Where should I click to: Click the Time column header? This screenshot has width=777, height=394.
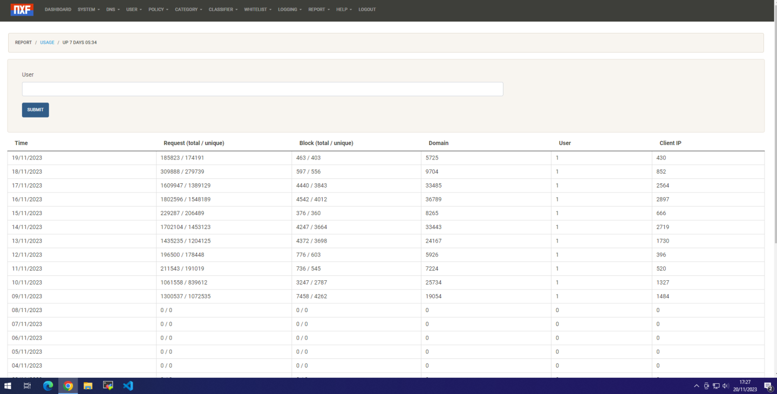tap(22, 143)
